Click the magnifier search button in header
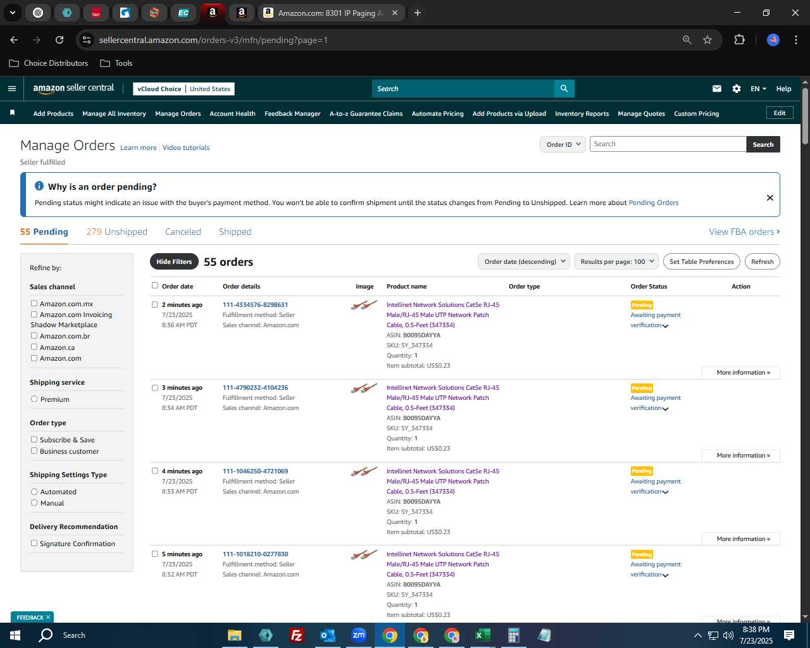The image size is (810, 648). (x=564, y=89)
